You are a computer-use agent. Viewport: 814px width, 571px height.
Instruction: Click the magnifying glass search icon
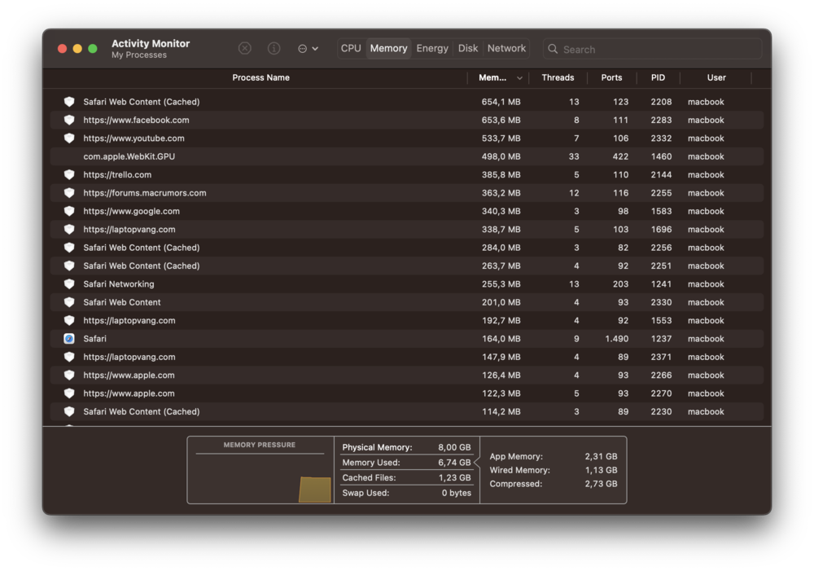553,49
